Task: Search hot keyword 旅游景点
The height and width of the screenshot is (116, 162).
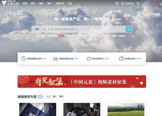Action: click(122, 36)
